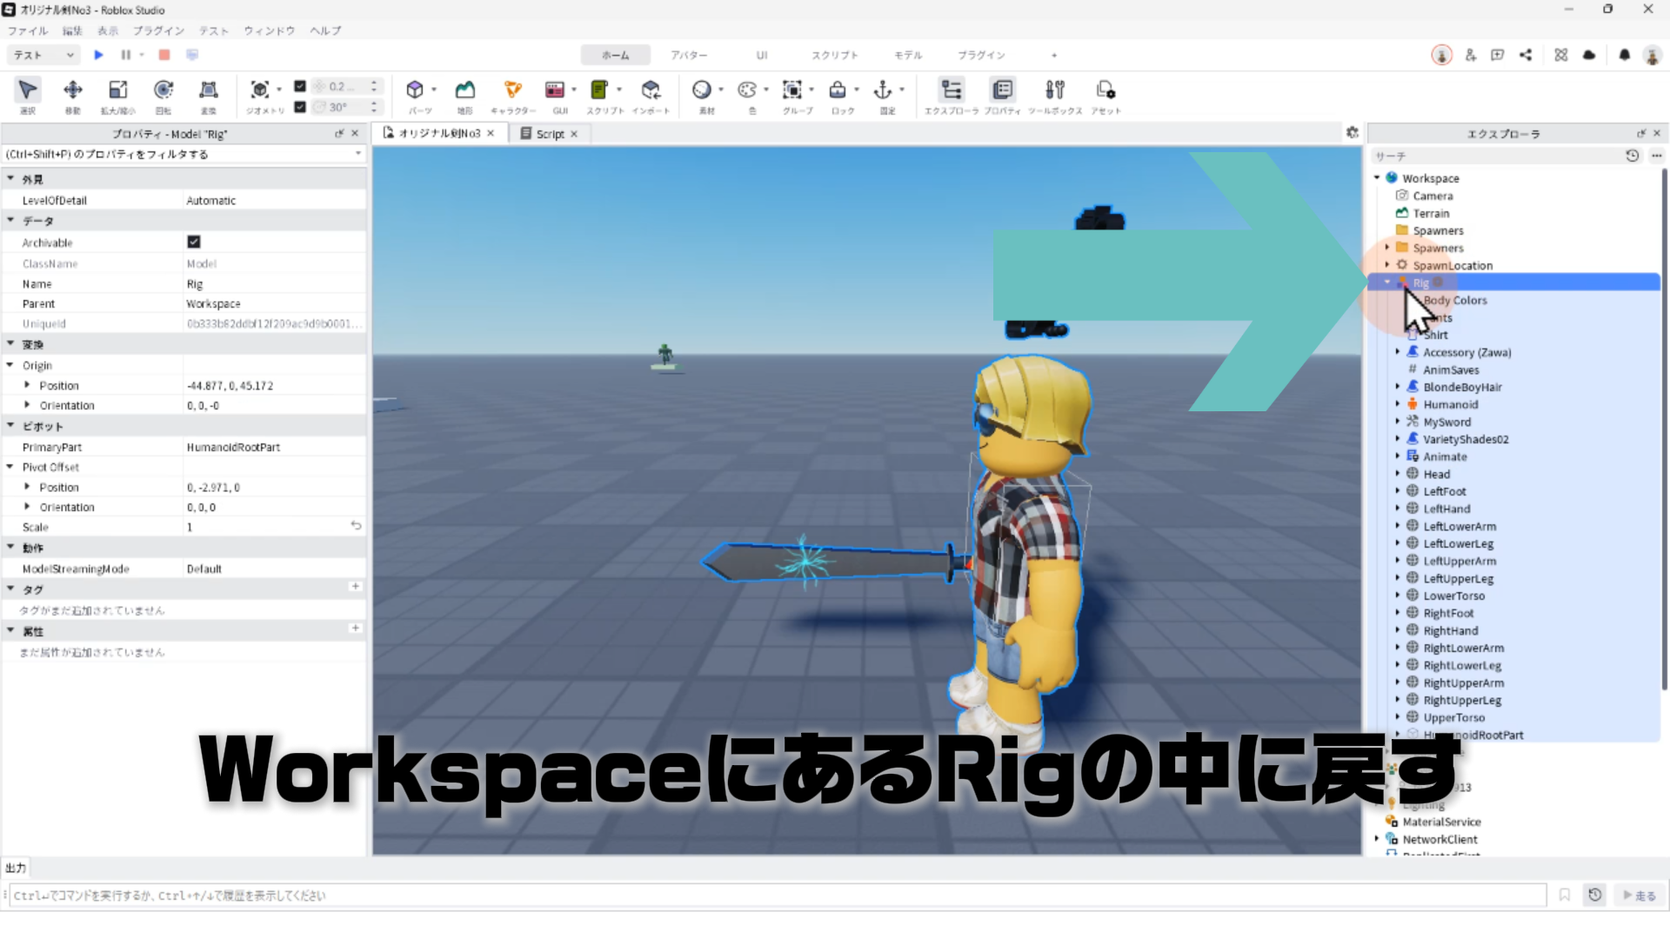Click the Terrain (地形) editor icon
This screenshot has width=1670, height=939.
click(x=465, y=90)
